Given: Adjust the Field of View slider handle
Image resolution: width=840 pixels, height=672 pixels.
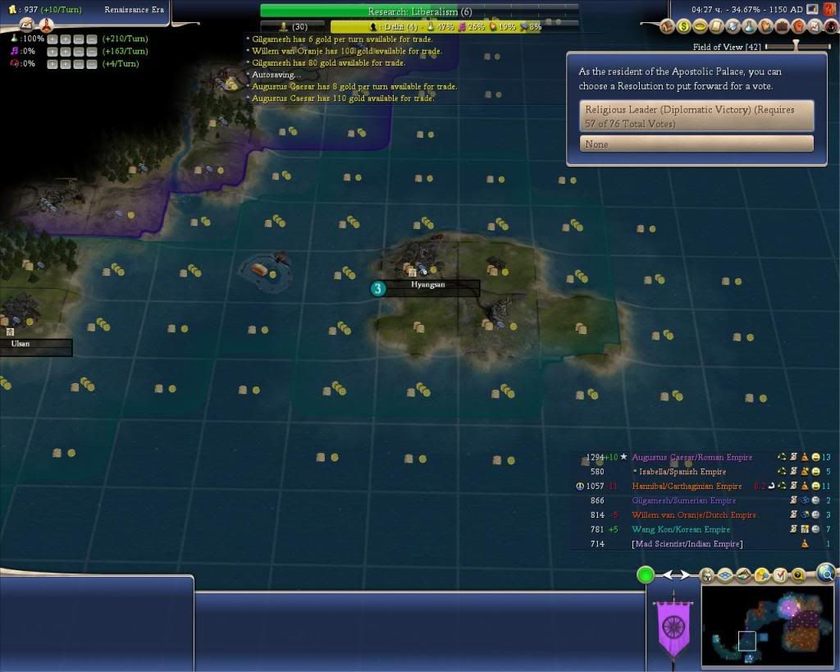Looking at the screenshot, I should click(x=796, y=46).
